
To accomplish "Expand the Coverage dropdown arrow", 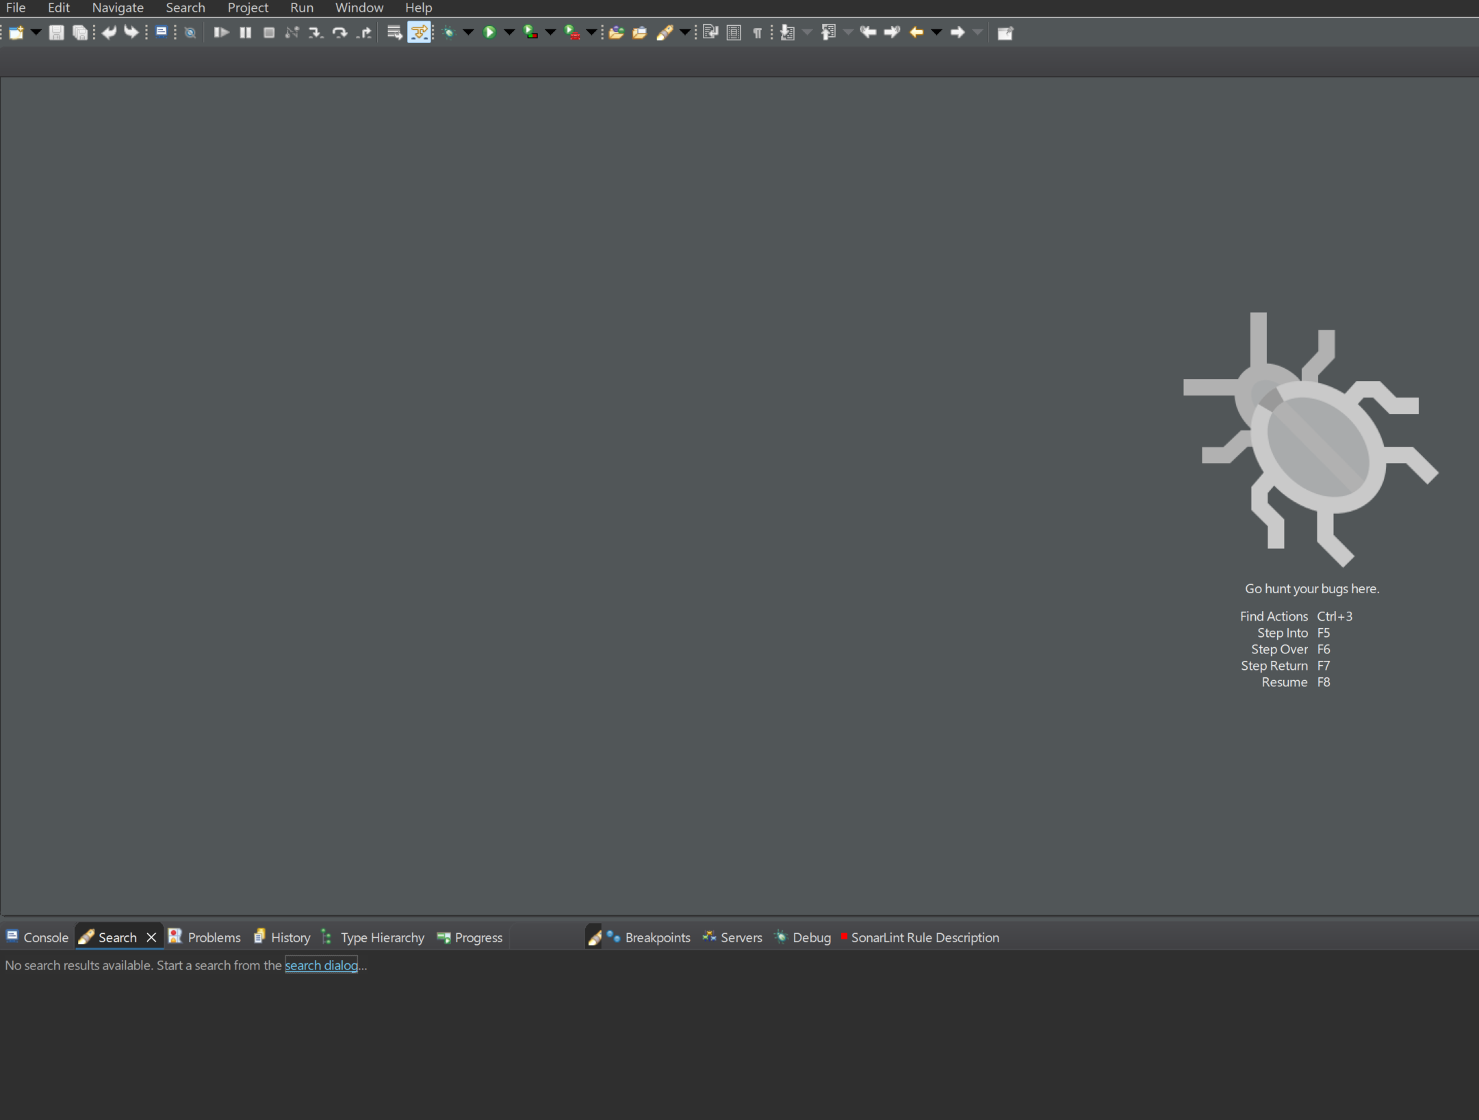I will click(x=550, y=32).
